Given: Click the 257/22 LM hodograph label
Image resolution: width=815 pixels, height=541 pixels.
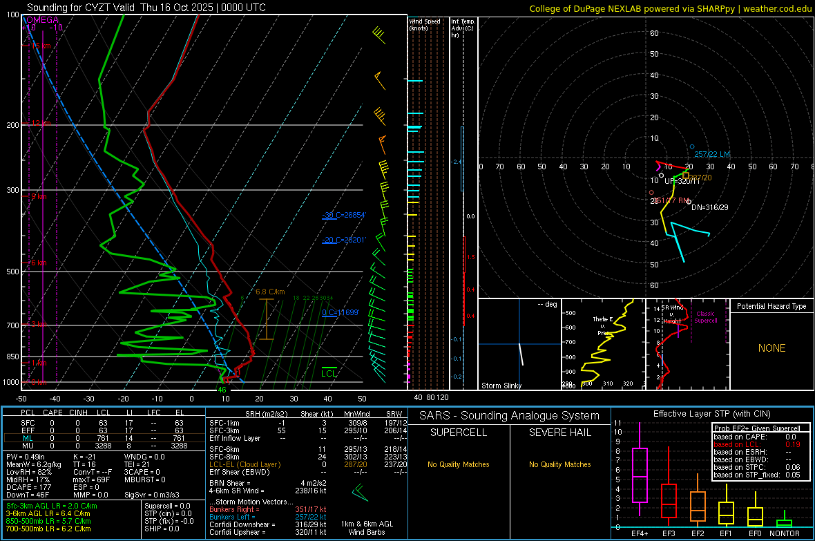Looking at the screenshot, I should [711, 154].
